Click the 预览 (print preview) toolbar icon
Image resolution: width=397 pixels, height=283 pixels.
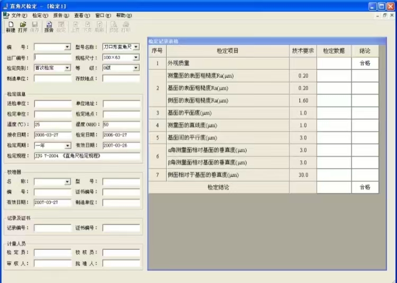coord(114,27)
